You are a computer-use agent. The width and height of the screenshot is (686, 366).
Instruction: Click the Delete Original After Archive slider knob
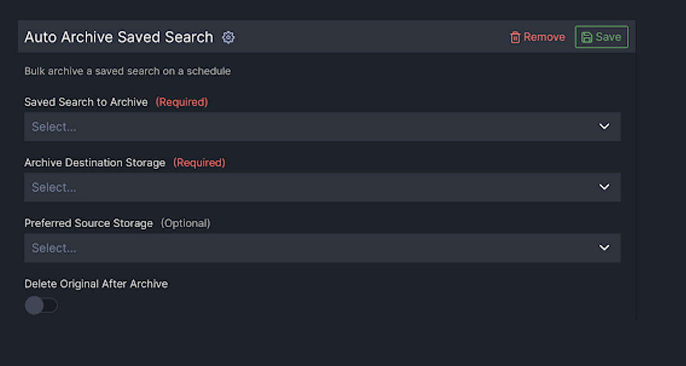[34, 305]
